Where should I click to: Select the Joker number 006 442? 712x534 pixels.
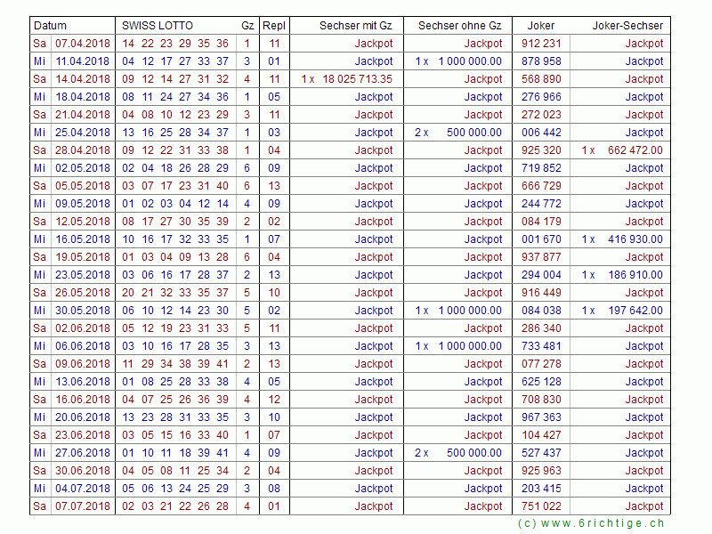tap(541, 133)
